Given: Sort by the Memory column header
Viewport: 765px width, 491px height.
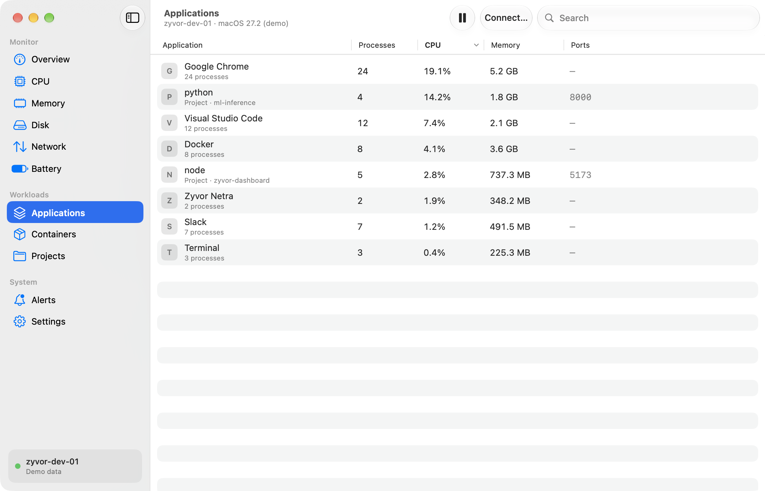Looking at the screenshot, I should pyautogui.click(x=505, y=45).
